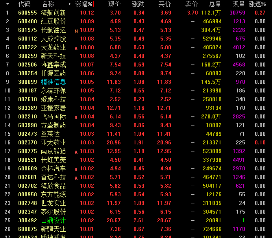Sort by the 现量 column header

pos(239,4)
